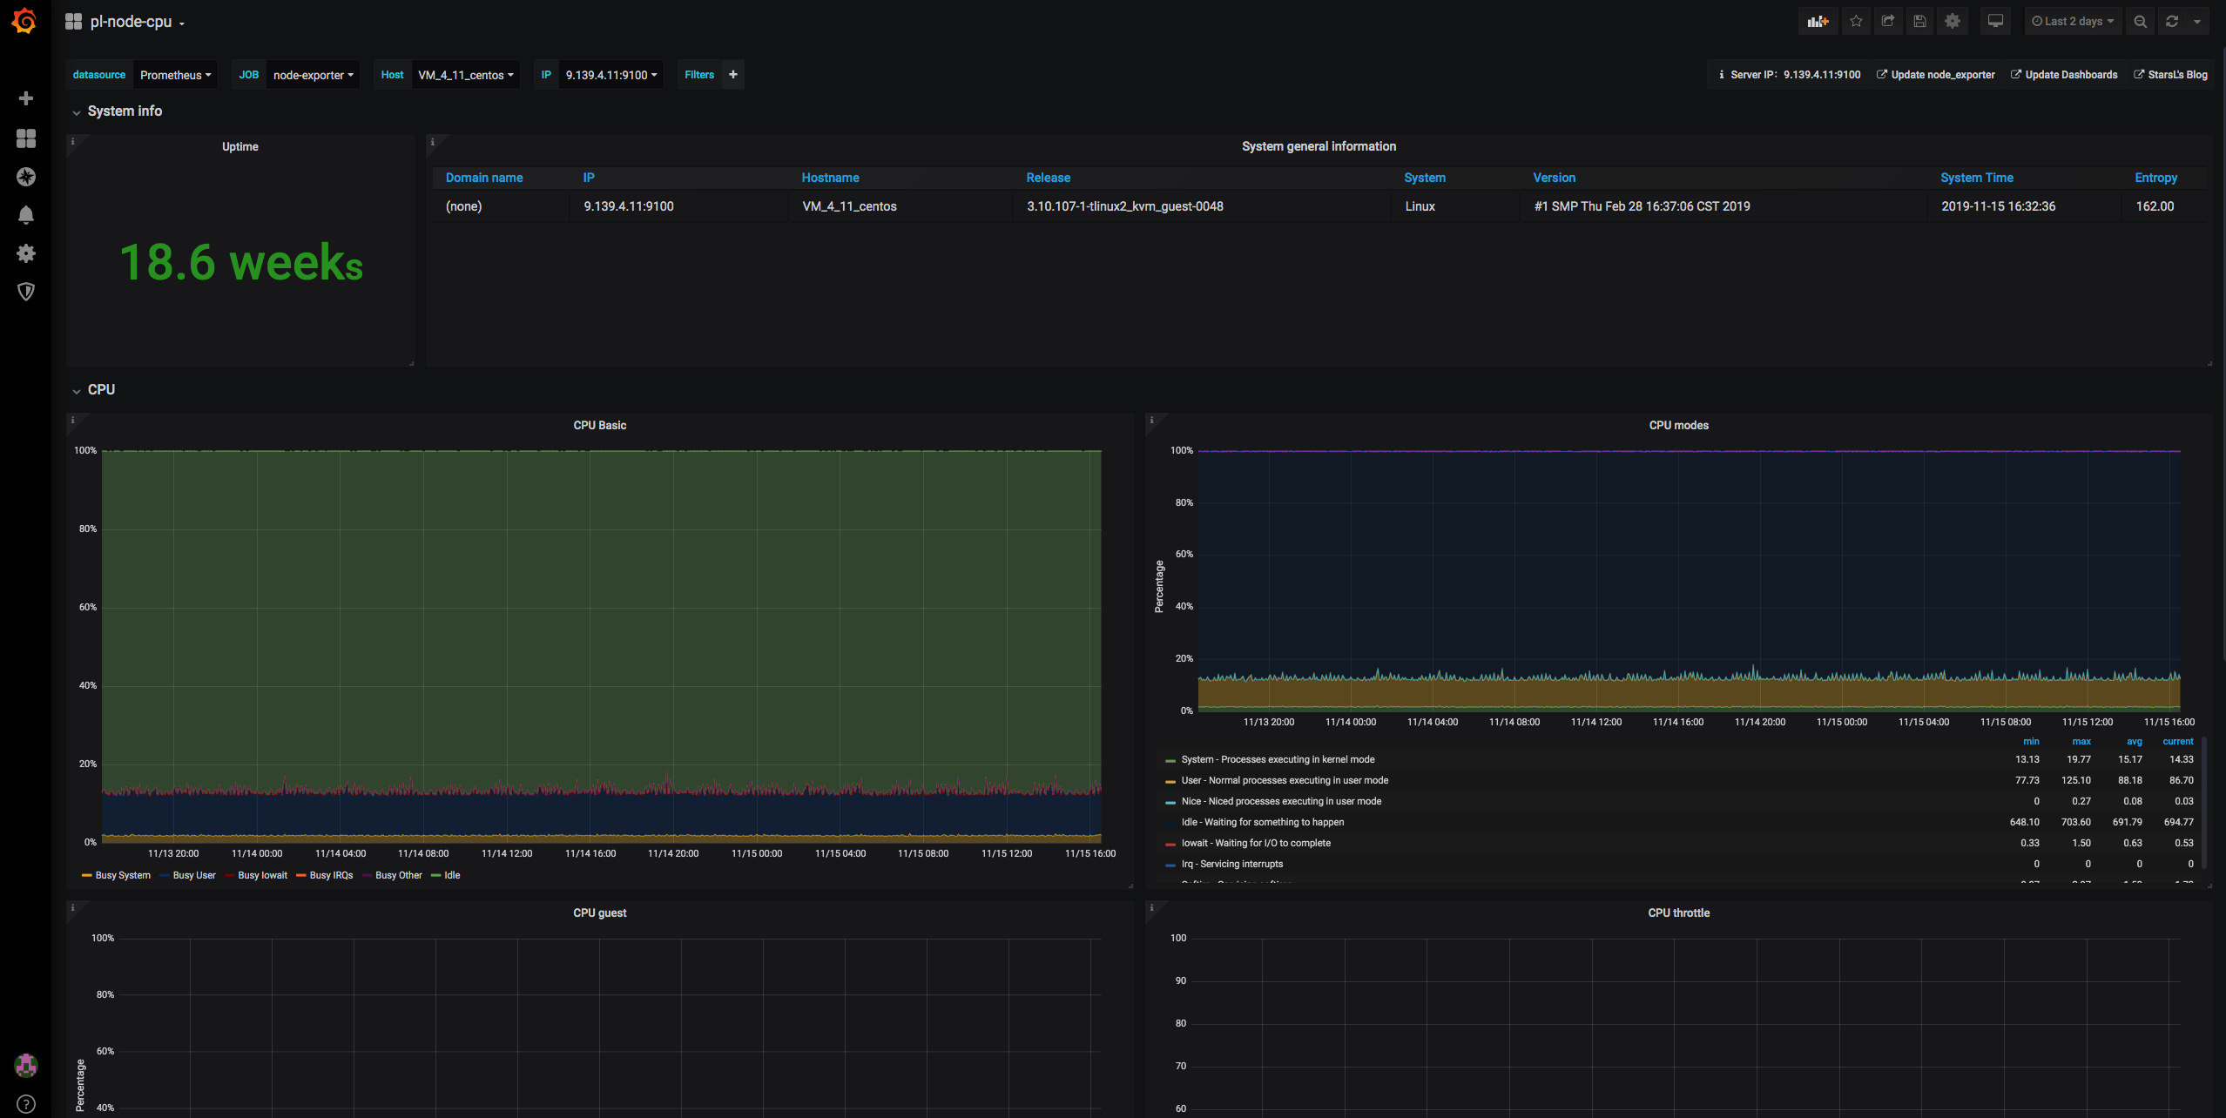Viewport: 2226px width, 1118px height.
Task: Sort CPU modes legend by avg column
Action: 2134,741
